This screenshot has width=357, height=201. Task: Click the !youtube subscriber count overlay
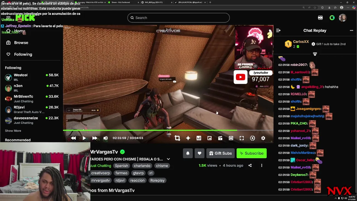253,76
